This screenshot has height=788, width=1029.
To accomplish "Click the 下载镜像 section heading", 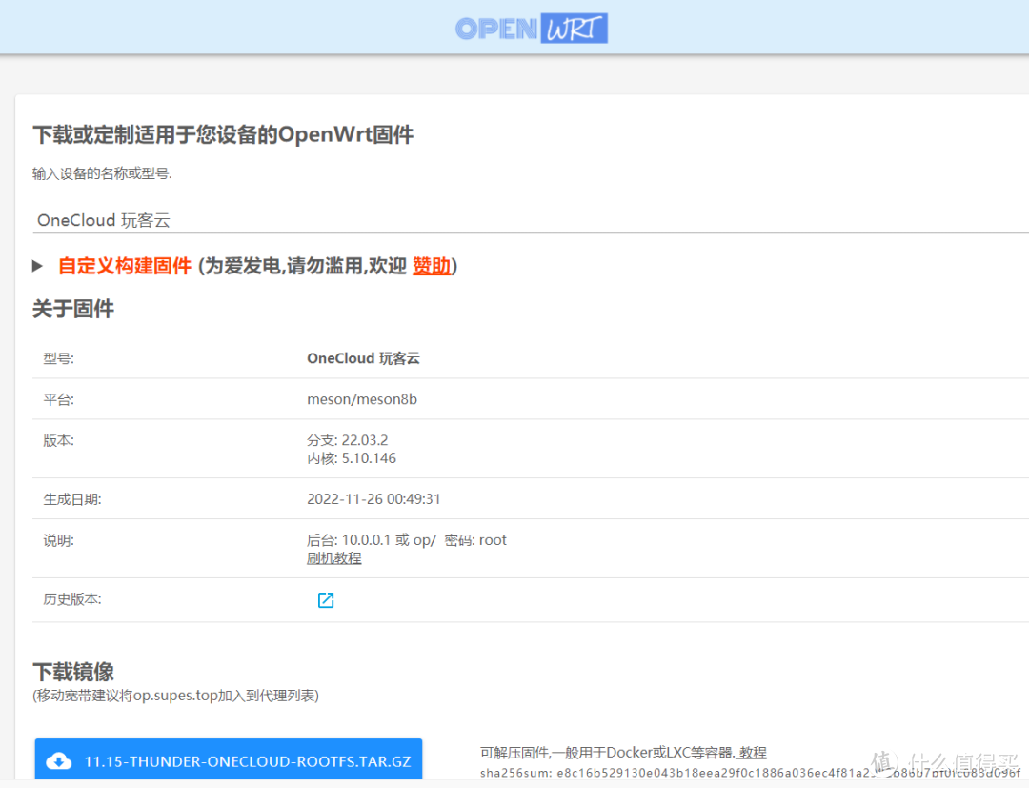I will tap(72, 672).
